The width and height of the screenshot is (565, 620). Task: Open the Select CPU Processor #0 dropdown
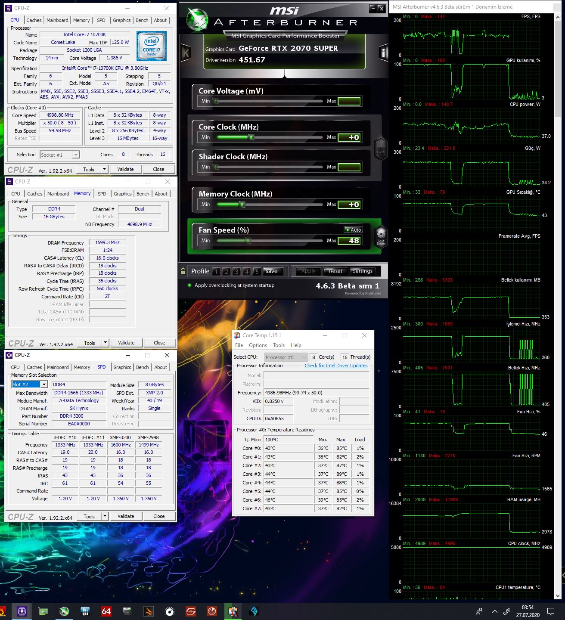[286, 357]
